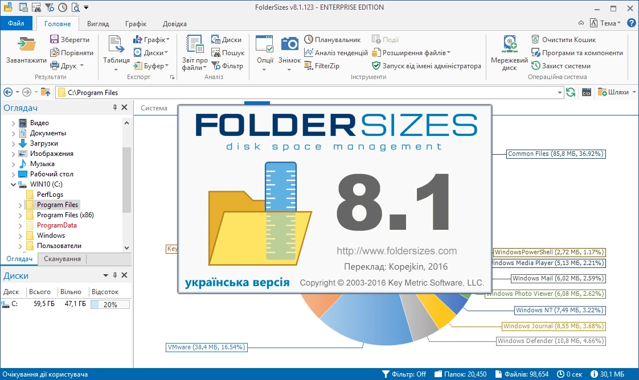Click the Всього column header

(x=39, y=292)
